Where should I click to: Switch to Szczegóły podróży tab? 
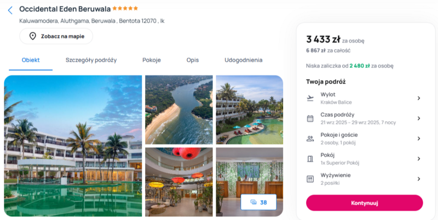click(x=91, y=60)
